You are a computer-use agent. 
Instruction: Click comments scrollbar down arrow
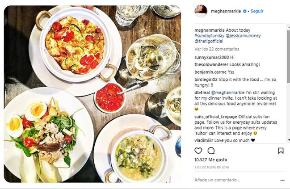click(x=288, y=140)
